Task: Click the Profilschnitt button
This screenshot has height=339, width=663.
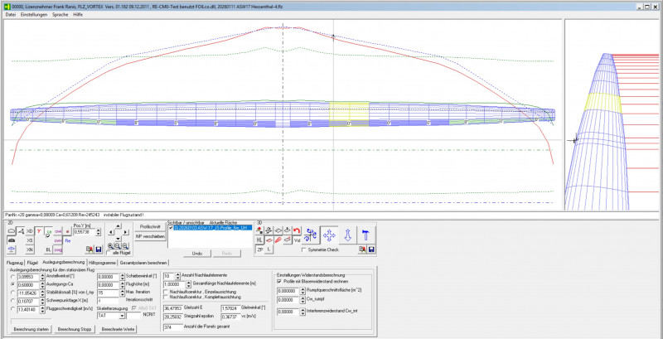Action: pos(150,226)
